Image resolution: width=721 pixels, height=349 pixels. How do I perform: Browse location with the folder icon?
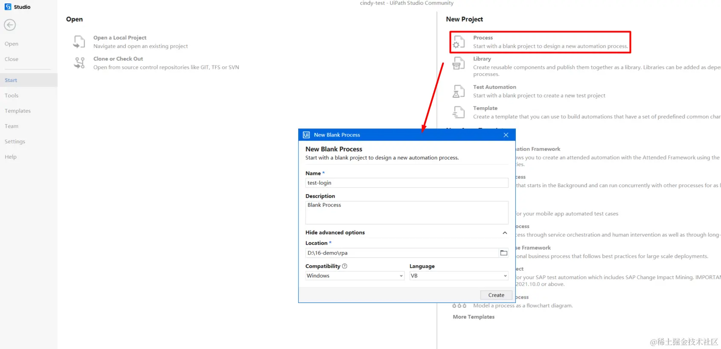(x=503, y=253)
